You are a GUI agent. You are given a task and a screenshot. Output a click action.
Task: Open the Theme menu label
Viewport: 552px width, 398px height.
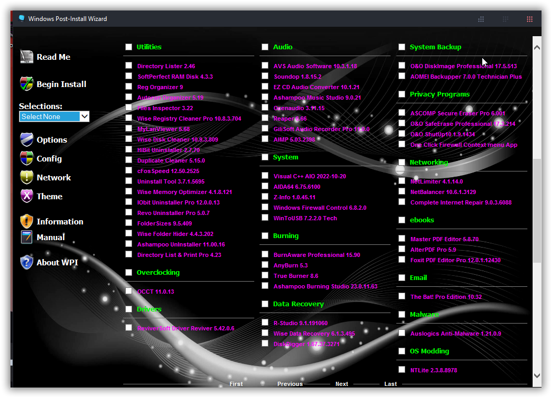(x=50, y=197)
